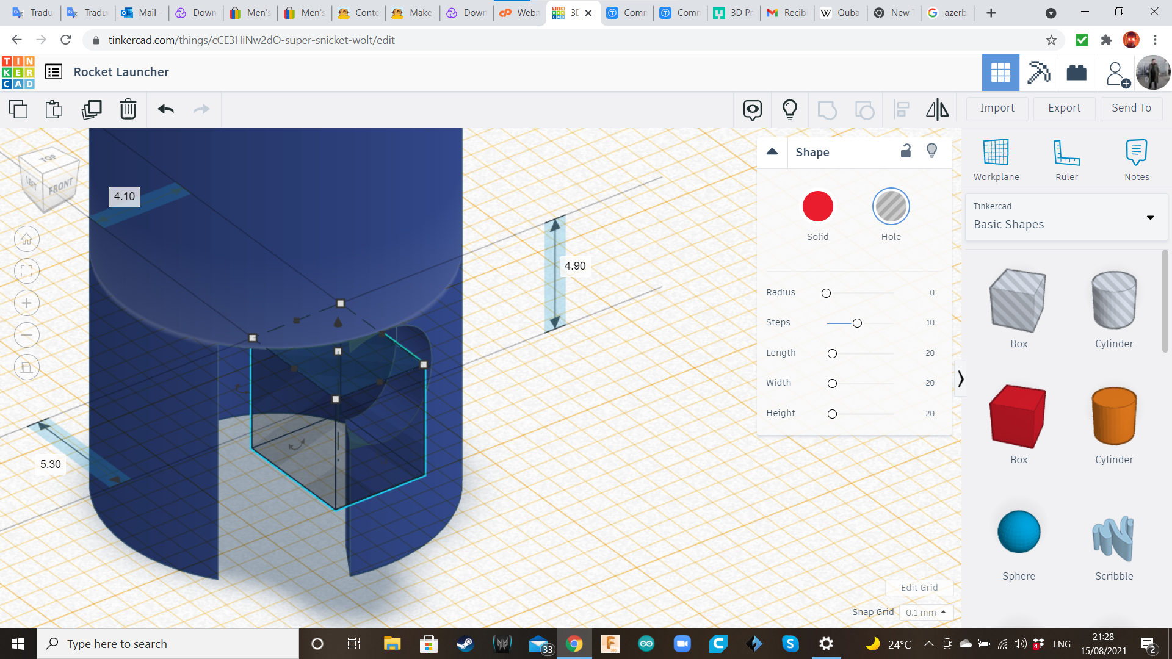Switch the shape to Hole mode
Viewport: 1172px width, 659px height.
point(891,206)
